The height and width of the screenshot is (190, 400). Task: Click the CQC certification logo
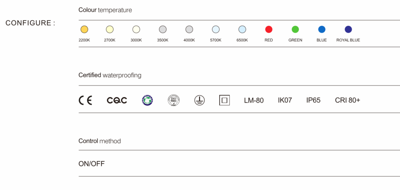117,100
